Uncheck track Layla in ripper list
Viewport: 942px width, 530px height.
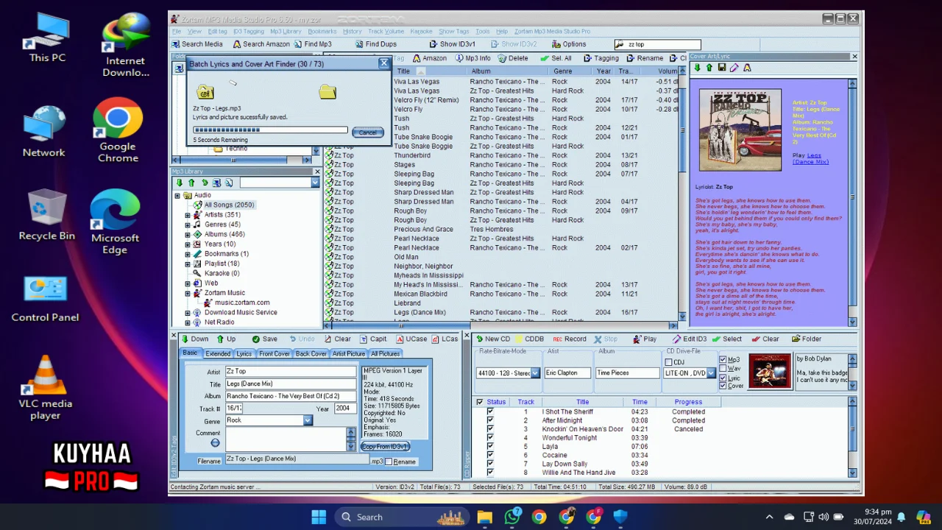[490, 447]
